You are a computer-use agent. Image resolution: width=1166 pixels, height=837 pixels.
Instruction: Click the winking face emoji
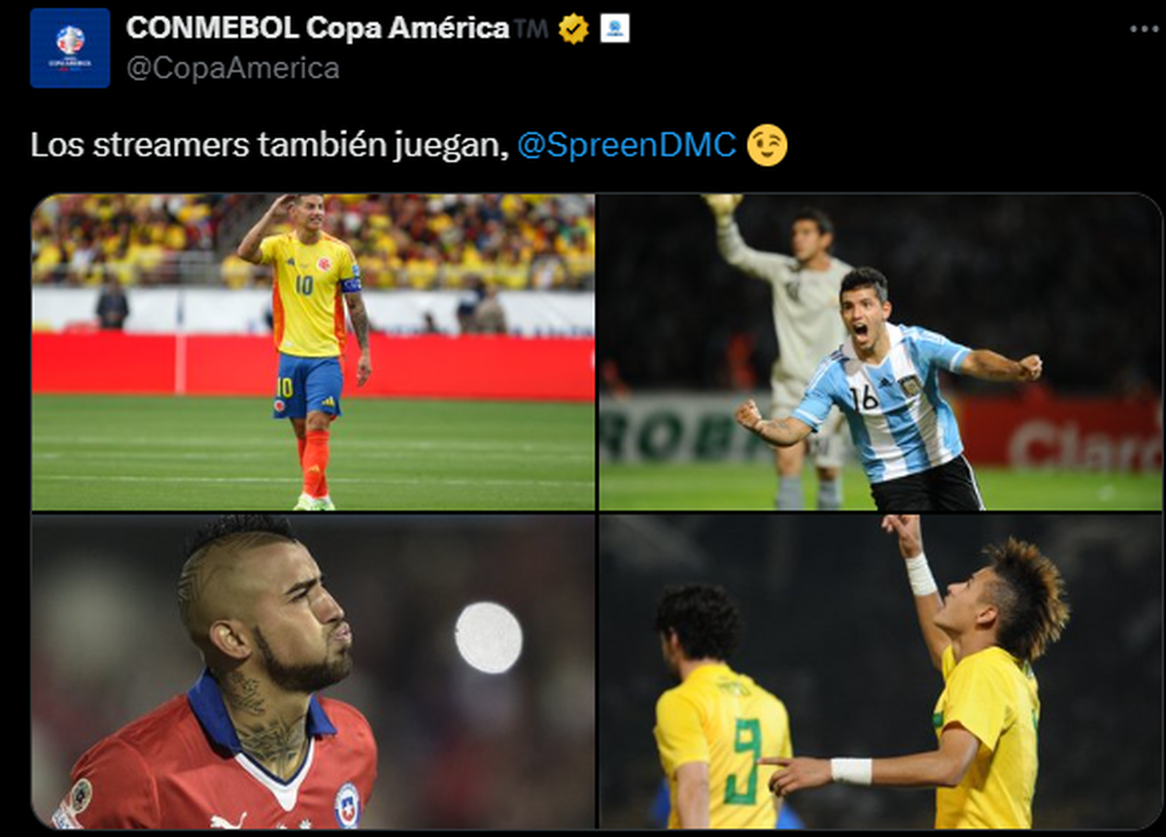767,146
